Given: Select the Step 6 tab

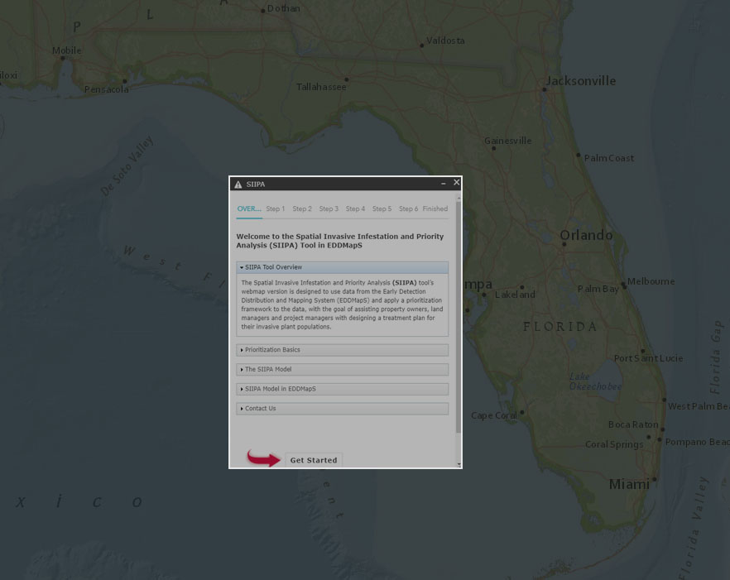Looking at the screenshot, I should (408, 209).
